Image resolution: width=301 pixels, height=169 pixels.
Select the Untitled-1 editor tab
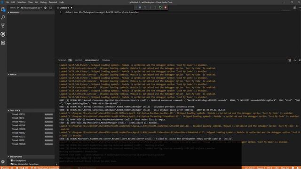pyautogui.click(x=64, y=8)
